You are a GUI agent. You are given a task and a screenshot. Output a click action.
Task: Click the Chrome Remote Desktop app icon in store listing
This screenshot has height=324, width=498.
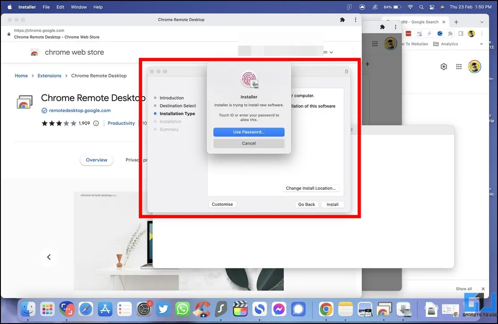(x=25, y=102)
